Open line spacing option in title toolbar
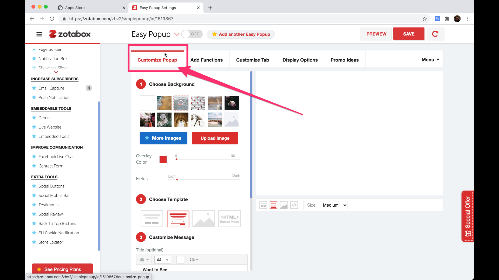Viewport: 499px width, 280px height. 194,260
